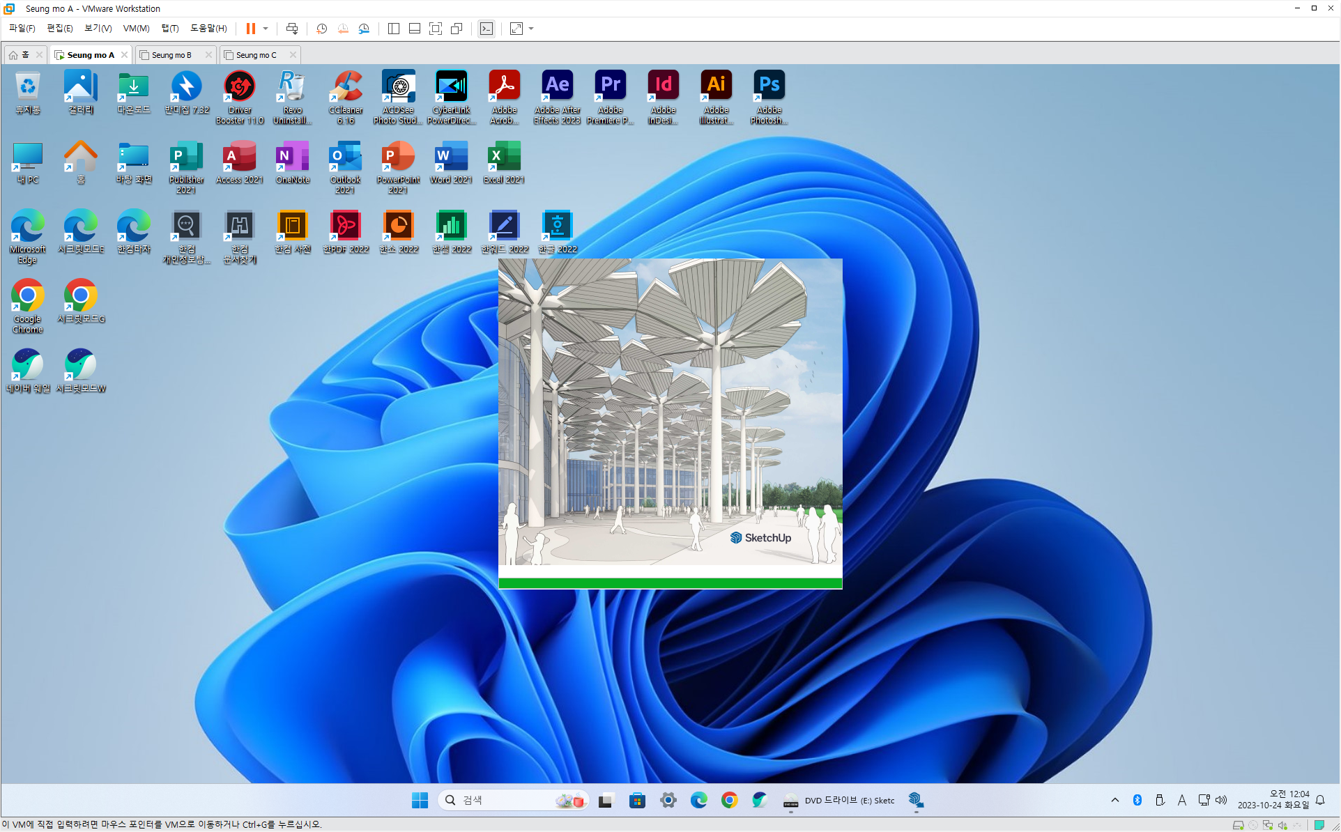Screen dimensions: 1341x832
Task: Open the VM(M) menu
Action: point(136,29)
